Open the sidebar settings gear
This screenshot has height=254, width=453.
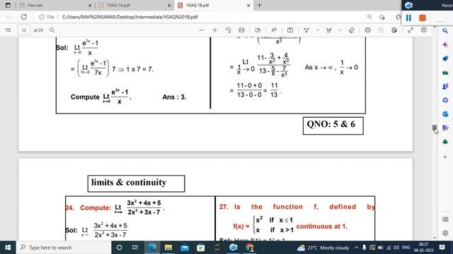pos(445,233)
